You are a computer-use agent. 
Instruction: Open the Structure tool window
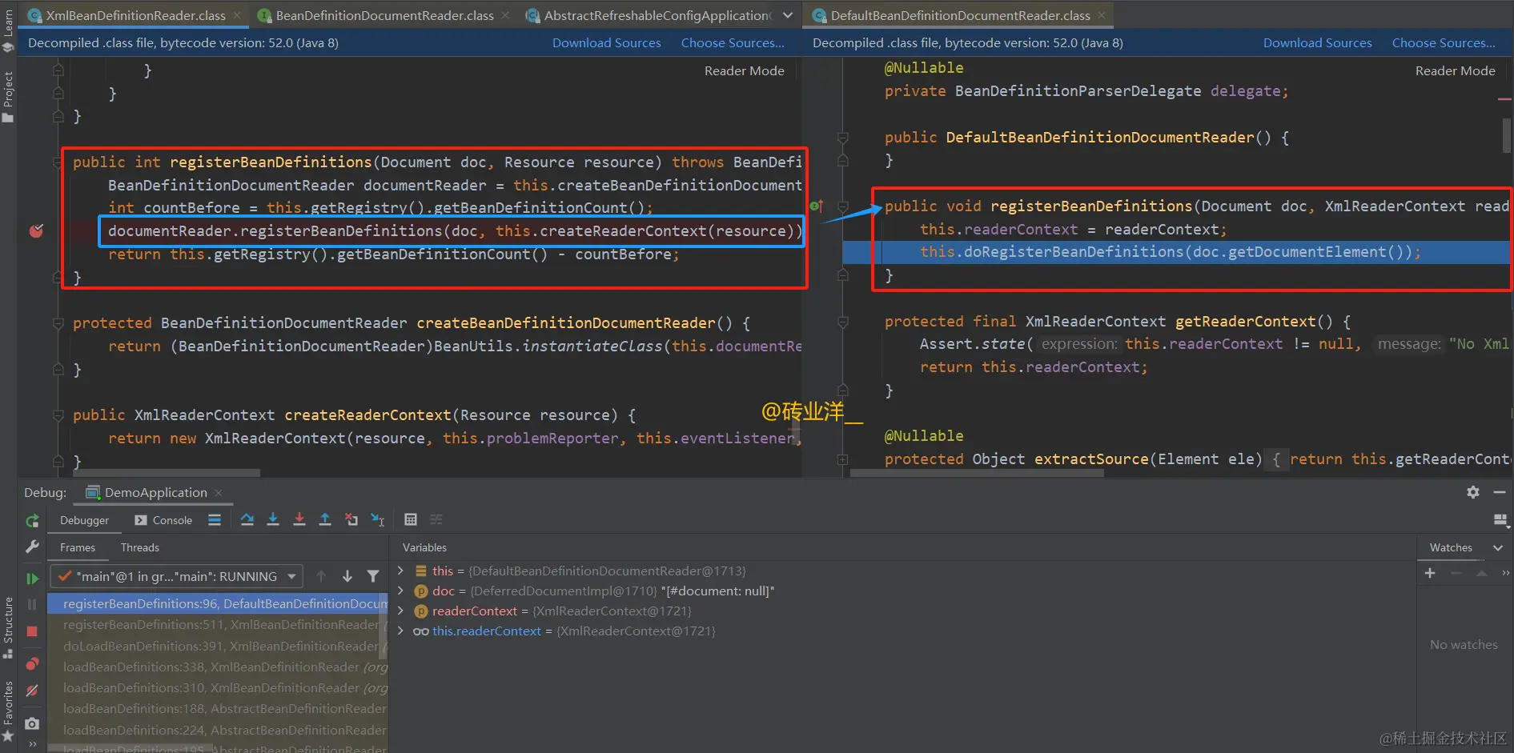point(8,627)
